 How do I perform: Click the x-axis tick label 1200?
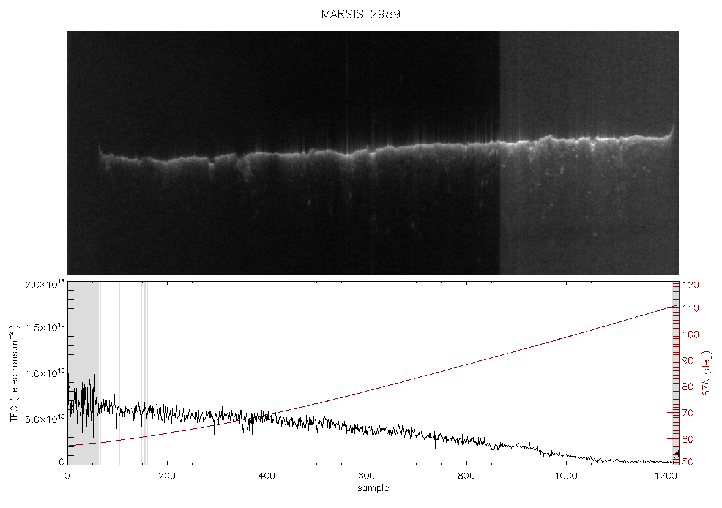pos(665,476)
